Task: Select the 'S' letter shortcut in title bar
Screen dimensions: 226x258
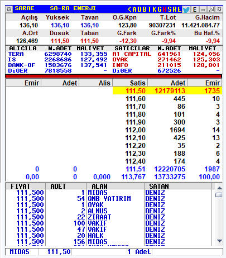Action: (170, 9)
